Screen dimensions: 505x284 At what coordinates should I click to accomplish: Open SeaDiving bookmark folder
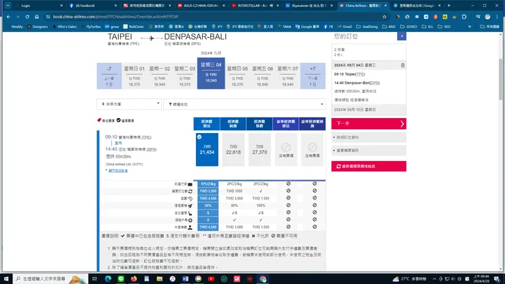click(x=367, y=27)
